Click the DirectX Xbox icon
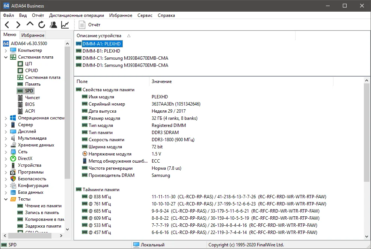 click(x=13, y=158)
